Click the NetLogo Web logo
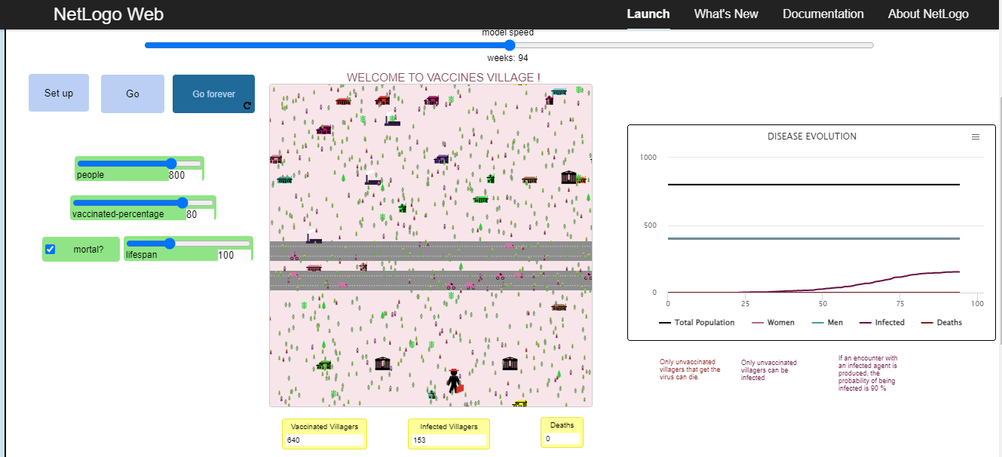 point(108,14)
